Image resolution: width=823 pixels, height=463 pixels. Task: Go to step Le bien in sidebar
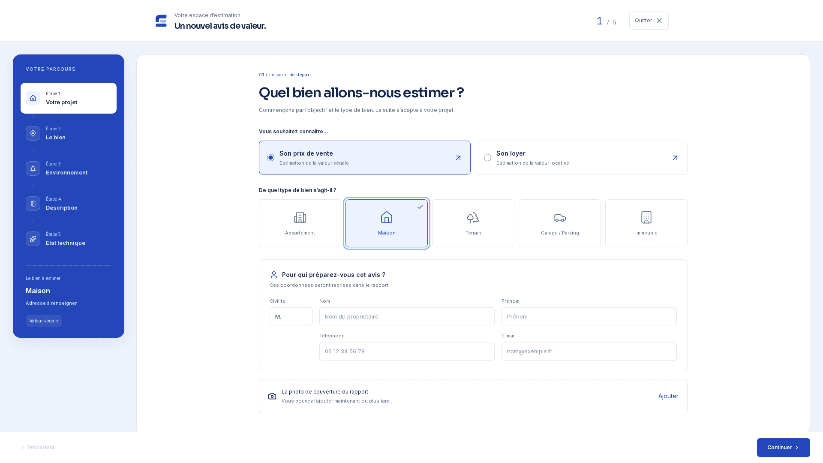[x=69, y=133]
